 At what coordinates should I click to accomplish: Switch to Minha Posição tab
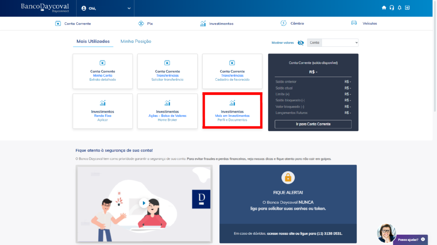(x=136, y=41)
